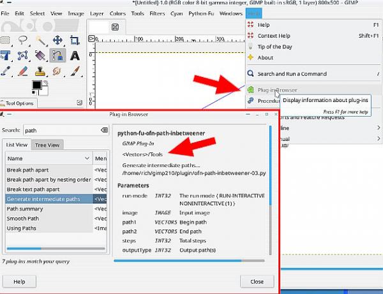Select the Text tool 'A' icon
The width and height of the screenshot is (383, 294).
click(x=75, y=55)
